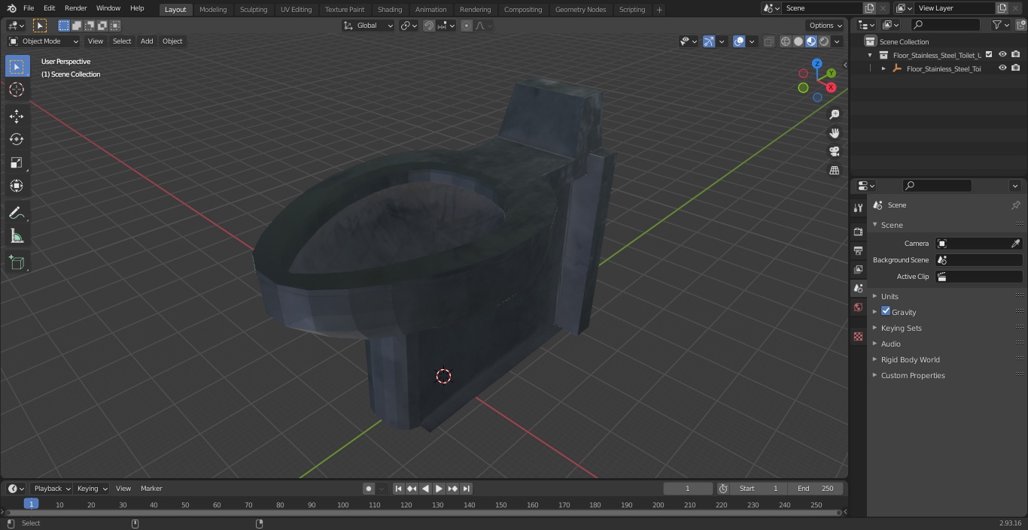Viewport: 1028px width, 530px height.
Task: Click the current frame number field
Action: click(x=687, y=489)
